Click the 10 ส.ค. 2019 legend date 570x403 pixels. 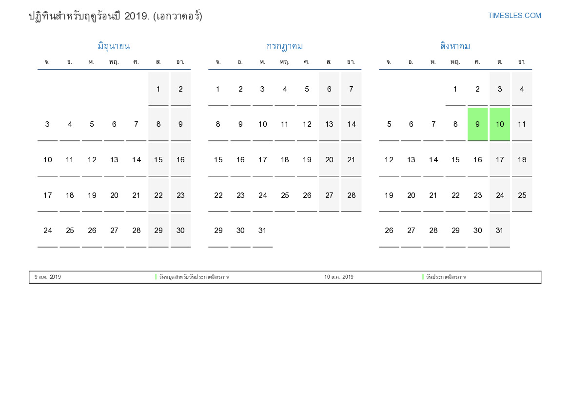pyautogui.click(x=339, y=277)
